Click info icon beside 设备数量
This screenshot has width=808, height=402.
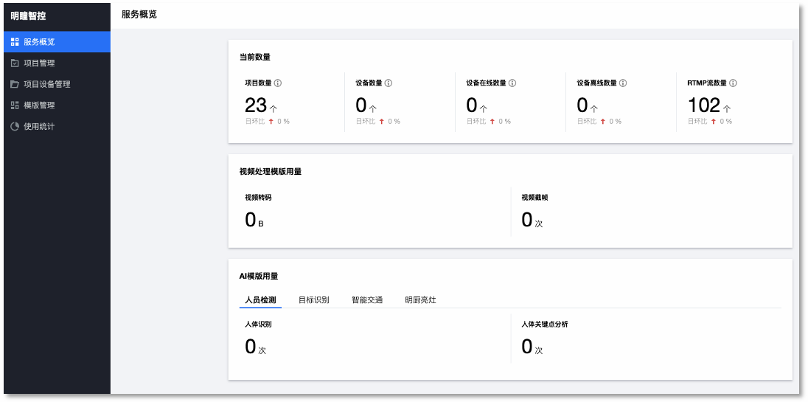389,83
